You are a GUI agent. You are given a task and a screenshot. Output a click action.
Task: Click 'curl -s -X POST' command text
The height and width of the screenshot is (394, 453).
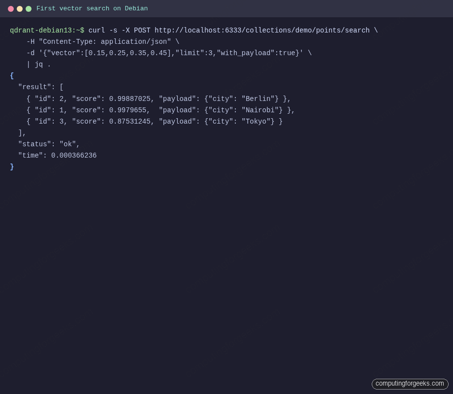[x=119, y=31]
